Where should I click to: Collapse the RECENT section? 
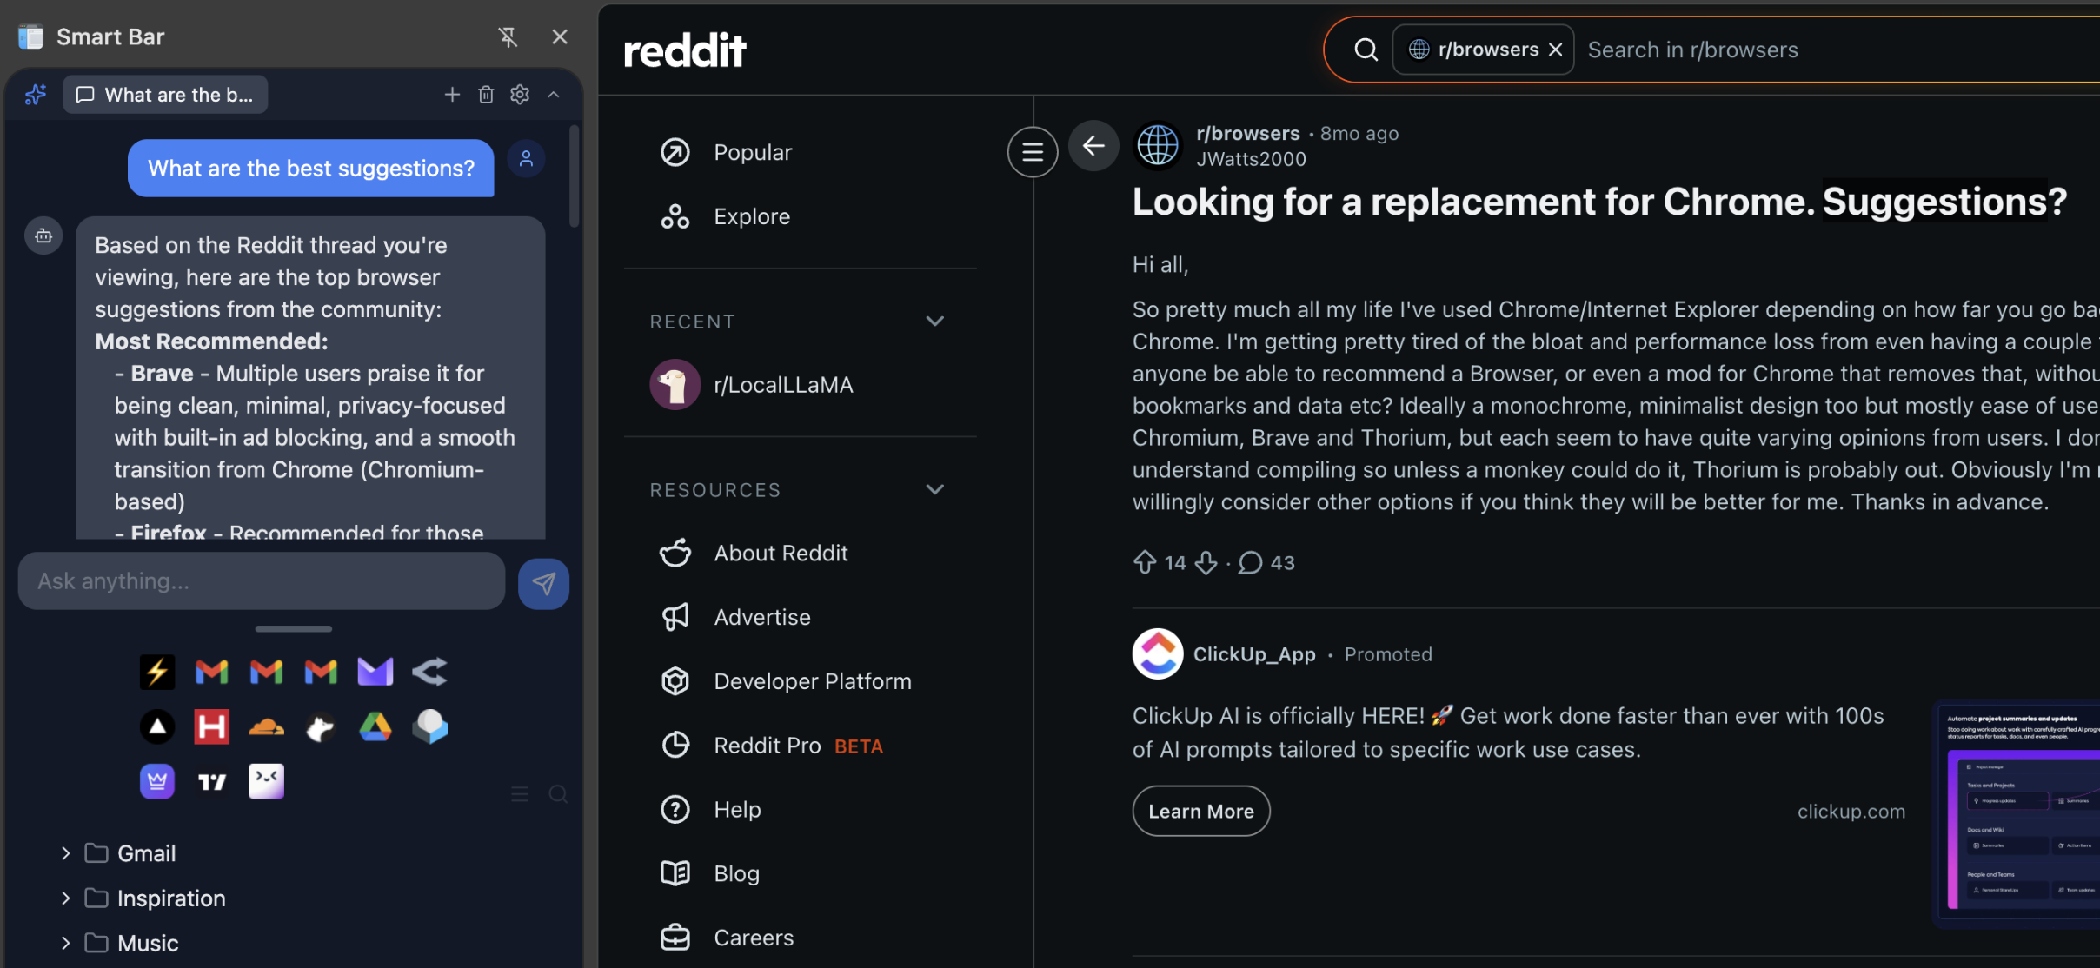pos(934,321)
